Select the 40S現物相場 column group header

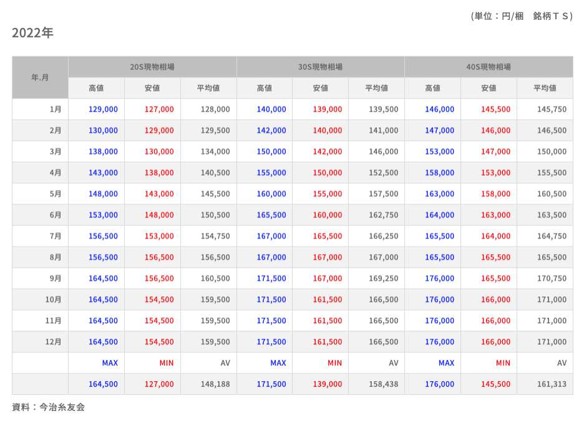pos(489,67)
